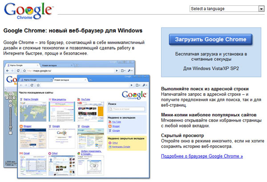Viewport: 267px width, 182px height.
Task: Open the YouTube link under frequently visited sites
Action: click(85, 99)
